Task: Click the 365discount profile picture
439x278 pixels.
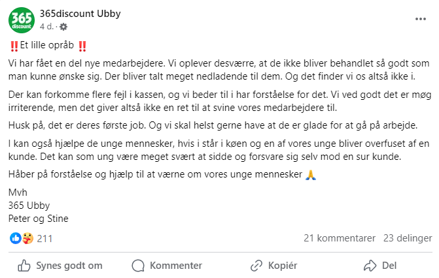Action: click(x=21, y=20)
